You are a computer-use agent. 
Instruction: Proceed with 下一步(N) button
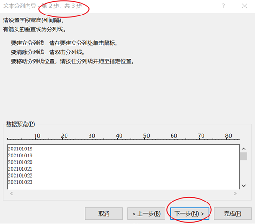(x=189, y=213)
